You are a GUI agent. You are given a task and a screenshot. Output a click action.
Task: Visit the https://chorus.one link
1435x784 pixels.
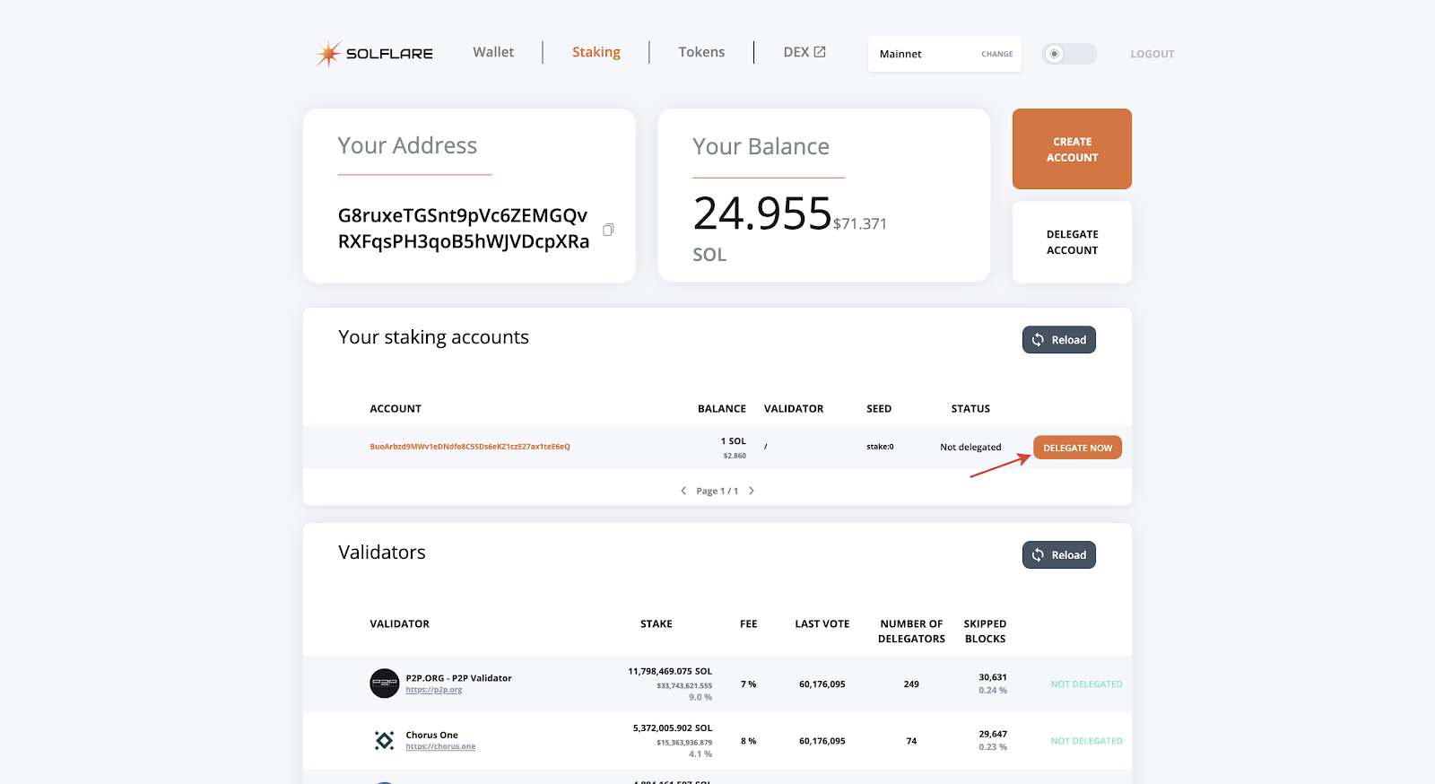(440, 746)
